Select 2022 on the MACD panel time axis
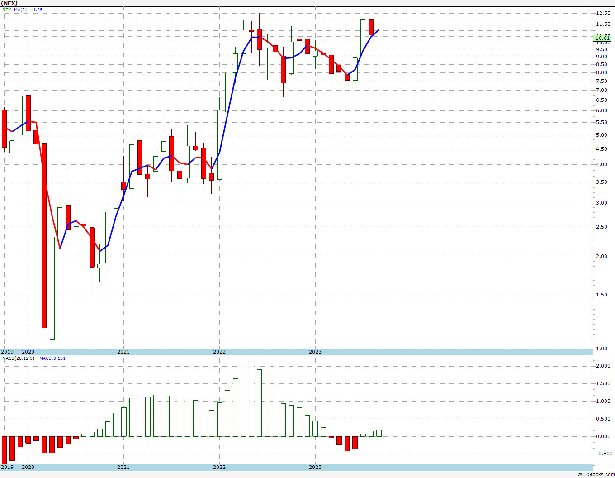 (219, 468)
